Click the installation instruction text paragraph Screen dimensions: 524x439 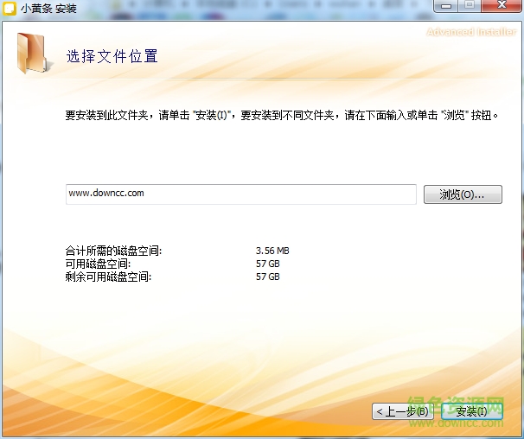click(x=282, y=115)
